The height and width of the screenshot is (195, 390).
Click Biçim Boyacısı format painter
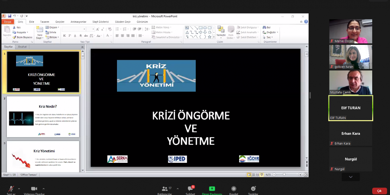[x=22, y=37]
